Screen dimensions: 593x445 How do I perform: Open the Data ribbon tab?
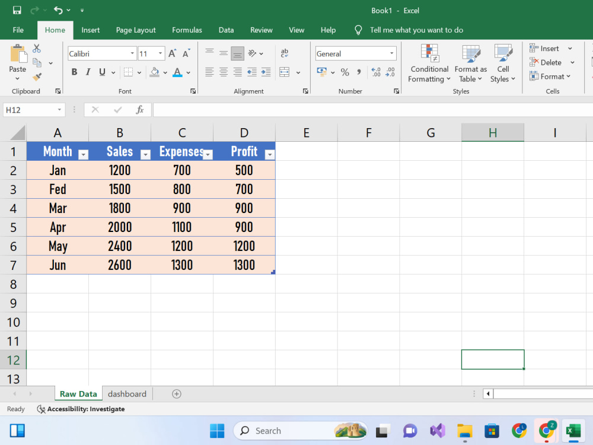click(x=226, y=30)
